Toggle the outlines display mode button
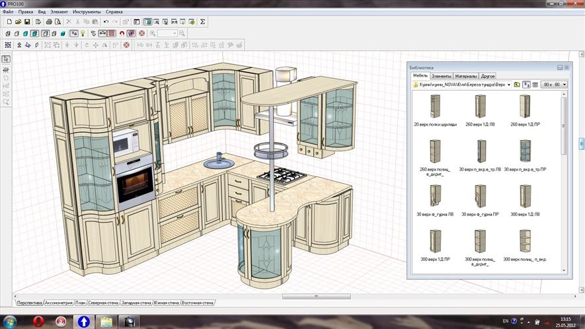This screenshot has height=329, width=585. pyautogui.click(x=45, y=34)
